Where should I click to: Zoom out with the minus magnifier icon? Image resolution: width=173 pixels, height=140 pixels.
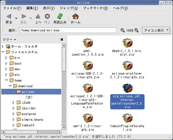tap(123, 30)
